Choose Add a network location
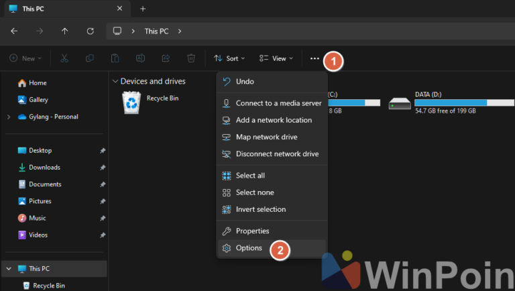The width and height of the screenshot is (515, 291). [272, 120]
